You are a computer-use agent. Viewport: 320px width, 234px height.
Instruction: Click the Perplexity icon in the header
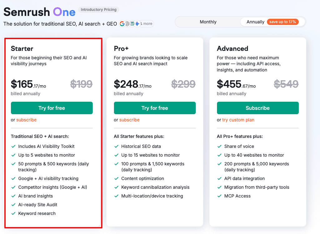click(x=132, y=23)
